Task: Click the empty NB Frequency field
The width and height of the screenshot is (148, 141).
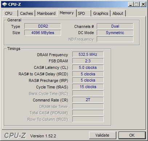Action: click(115, 39)
